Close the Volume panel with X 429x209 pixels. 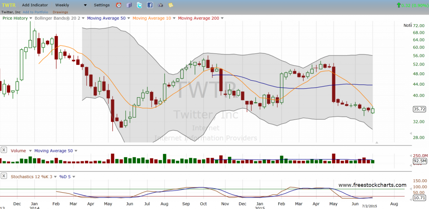4,150
